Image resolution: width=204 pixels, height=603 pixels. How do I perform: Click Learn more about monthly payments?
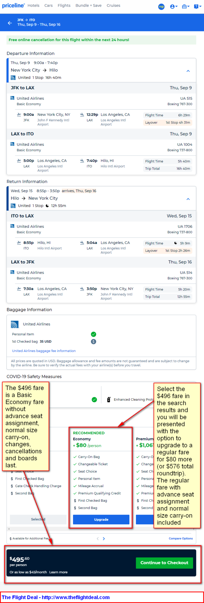58,572
